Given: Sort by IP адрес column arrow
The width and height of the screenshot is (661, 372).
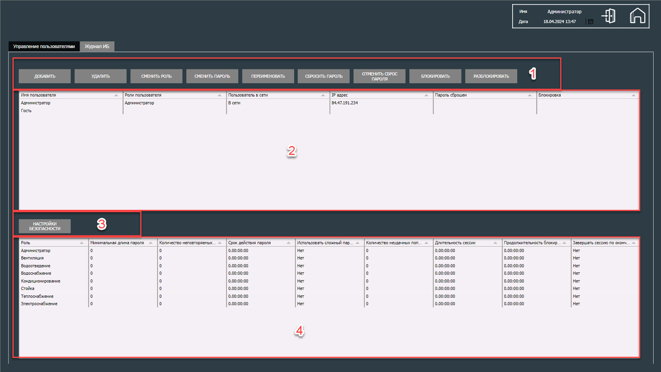Looking at the screenshot, I should [426, 95].
